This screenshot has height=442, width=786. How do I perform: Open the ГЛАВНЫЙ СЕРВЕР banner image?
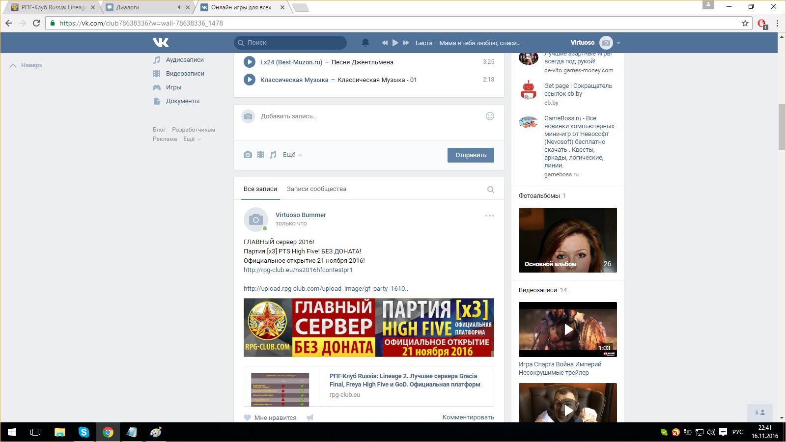(x=369, y=328)
